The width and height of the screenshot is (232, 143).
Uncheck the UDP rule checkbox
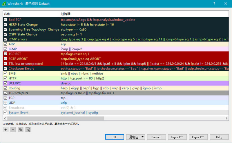[6, 103]
